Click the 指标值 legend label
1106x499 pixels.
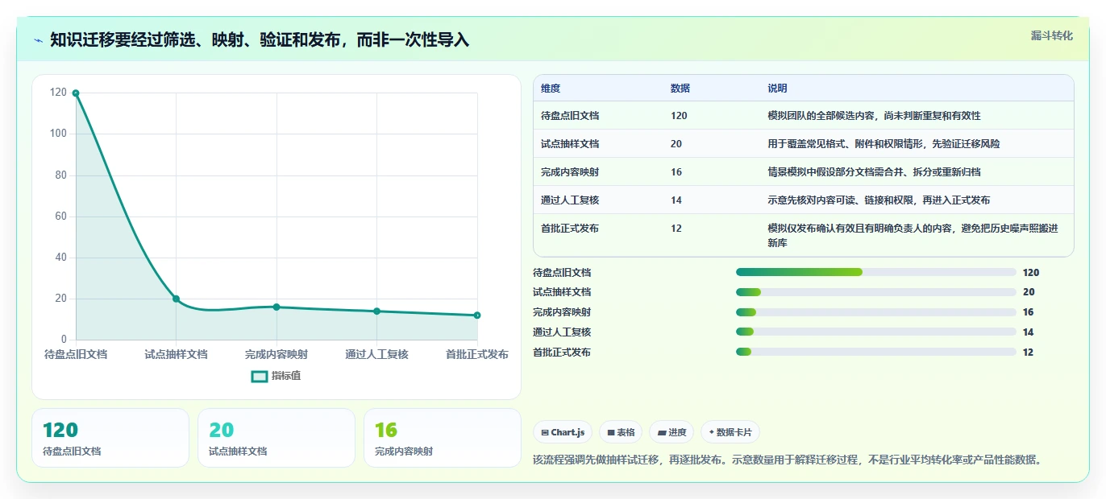click(286, 376)
